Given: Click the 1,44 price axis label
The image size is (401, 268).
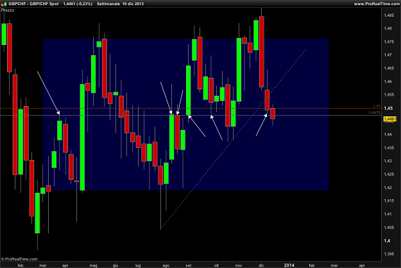Looking at the screenshot, I should (x=388, y=134).
